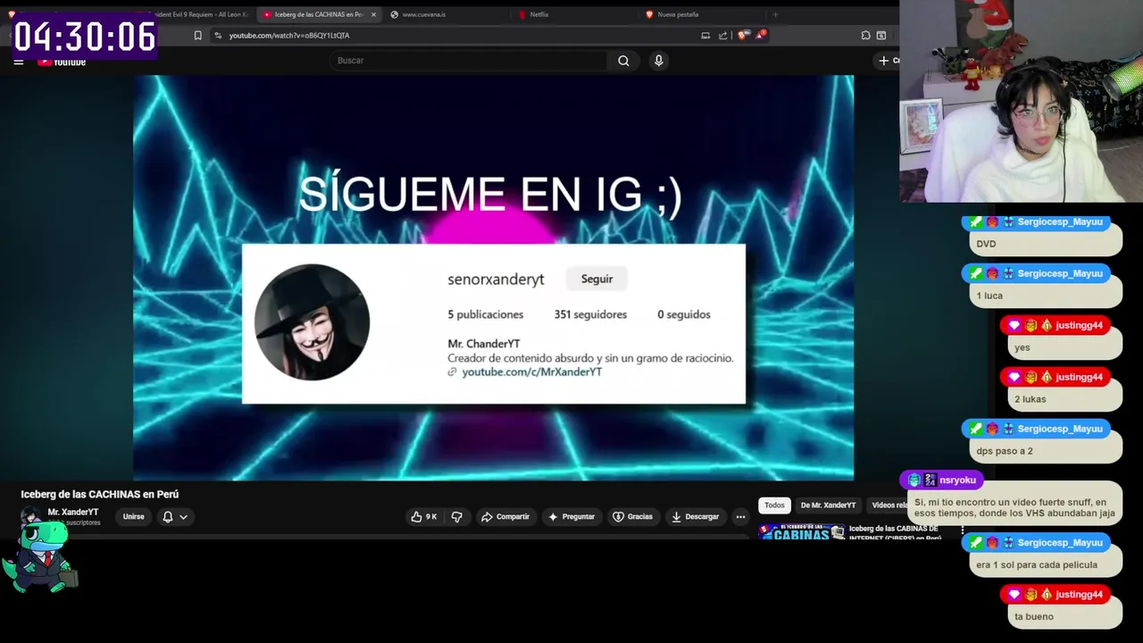Image resolution: width=1143 pixels, height=643 pixels.
Task: Open the Mr. XanderYT channel name
Action: pos(73,513)
